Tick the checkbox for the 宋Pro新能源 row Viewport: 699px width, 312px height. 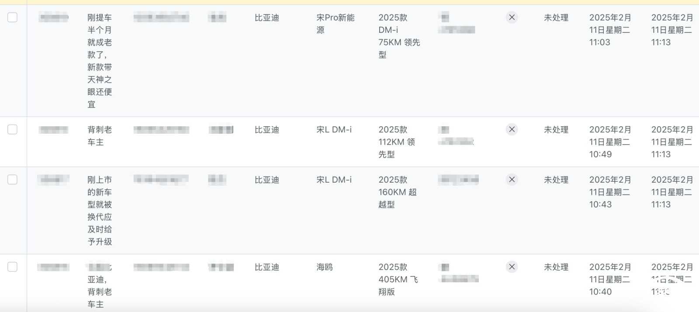pos(13,17)
